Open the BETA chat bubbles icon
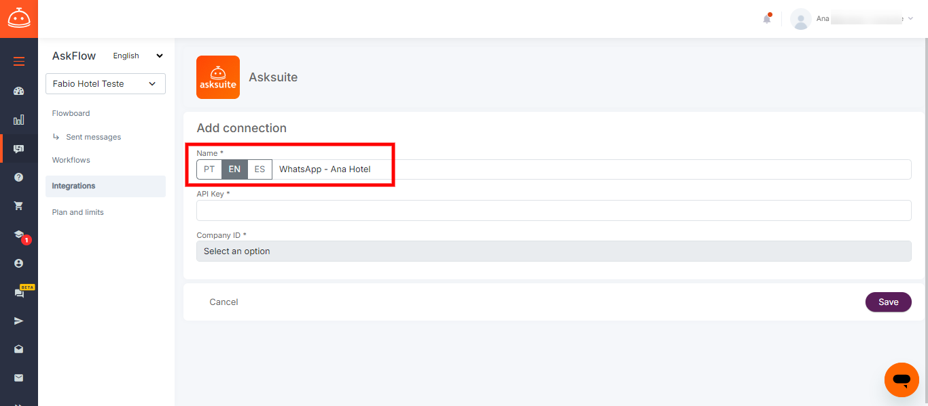Screen dimensions: 928x406 pos(19,293)
